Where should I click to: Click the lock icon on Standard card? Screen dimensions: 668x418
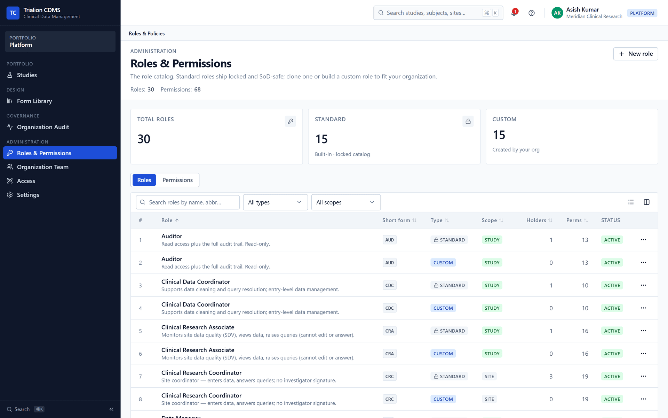pos(468,121)
